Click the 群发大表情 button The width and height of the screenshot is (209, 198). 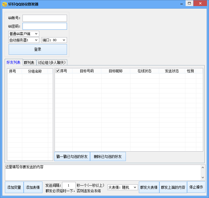pos(149,187)
